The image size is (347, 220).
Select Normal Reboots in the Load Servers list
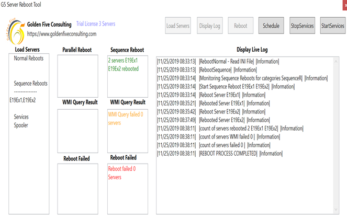pyautogui.click(x=29, y=59)
